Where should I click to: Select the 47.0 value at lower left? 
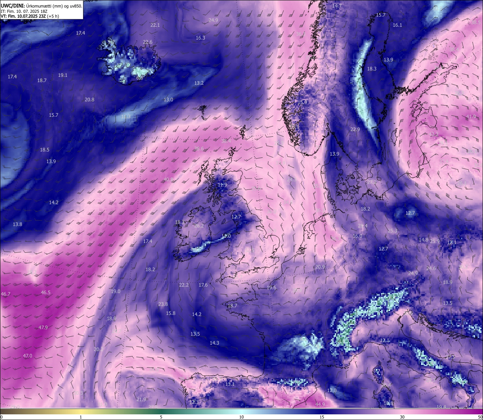point(28,356)
